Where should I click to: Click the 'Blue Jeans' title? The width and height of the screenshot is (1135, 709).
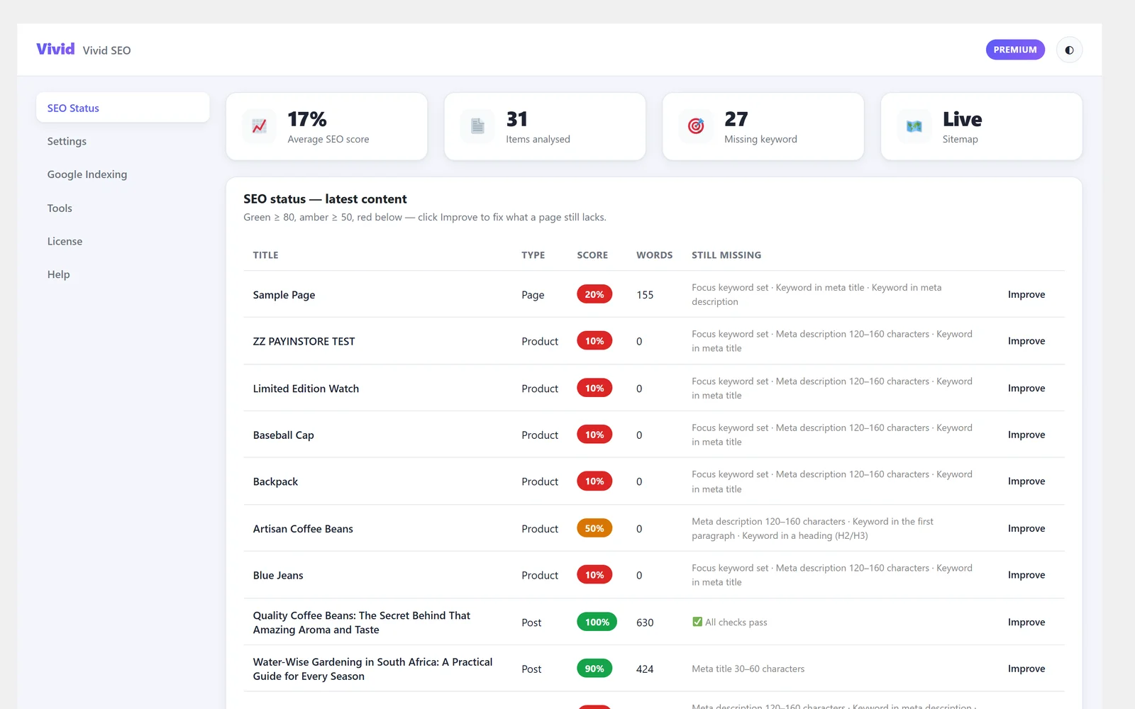tap(278, 576)
